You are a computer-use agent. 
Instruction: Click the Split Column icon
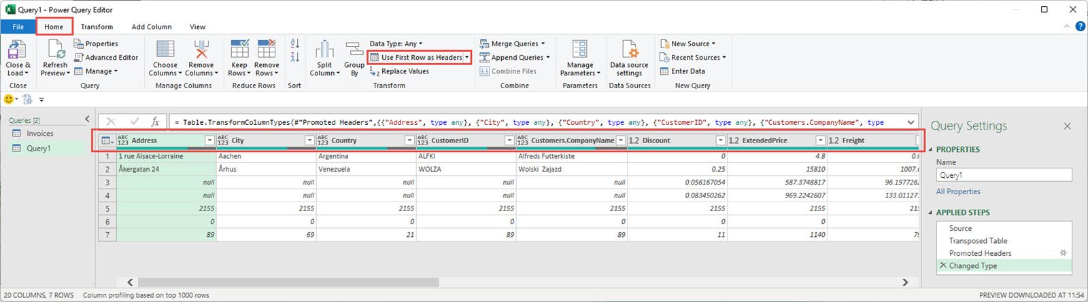[x=324, y=50]
